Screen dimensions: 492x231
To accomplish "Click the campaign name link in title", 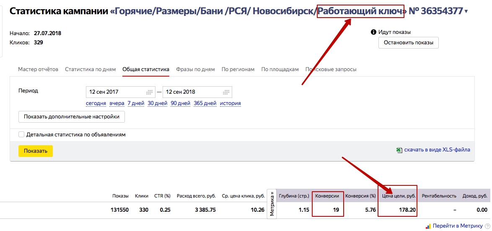I will (x=258, y=11).
